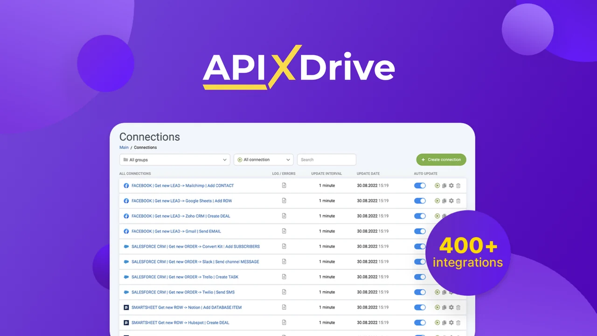
Task: Open settings for the Facebook to Google Sheets connection
Action: [451, 201]
